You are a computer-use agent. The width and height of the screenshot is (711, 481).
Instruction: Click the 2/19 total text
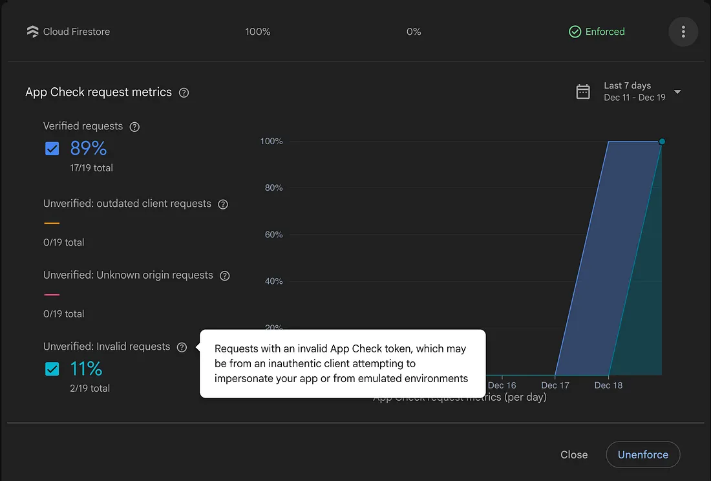click(90, 389)
